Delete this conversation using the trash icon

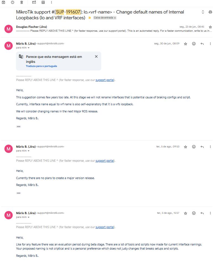click(22, 2)
